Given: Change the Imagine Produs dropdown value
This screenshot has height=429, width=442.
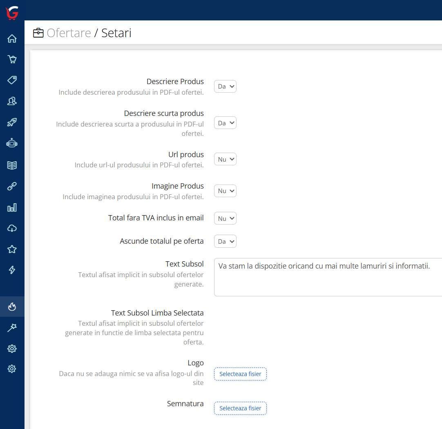Looking at the screenshot, I should pyautogui.click(x=225, y=191).
